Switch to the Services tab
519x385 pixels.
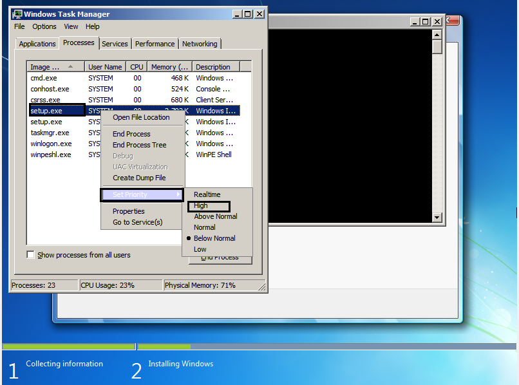(115, 44)
